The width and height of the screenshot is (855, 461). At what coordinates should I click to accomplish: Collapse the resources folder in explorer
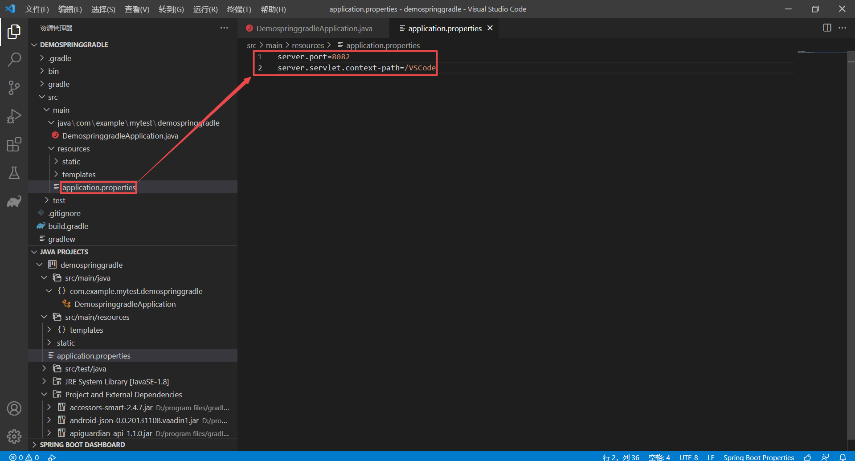133,148
